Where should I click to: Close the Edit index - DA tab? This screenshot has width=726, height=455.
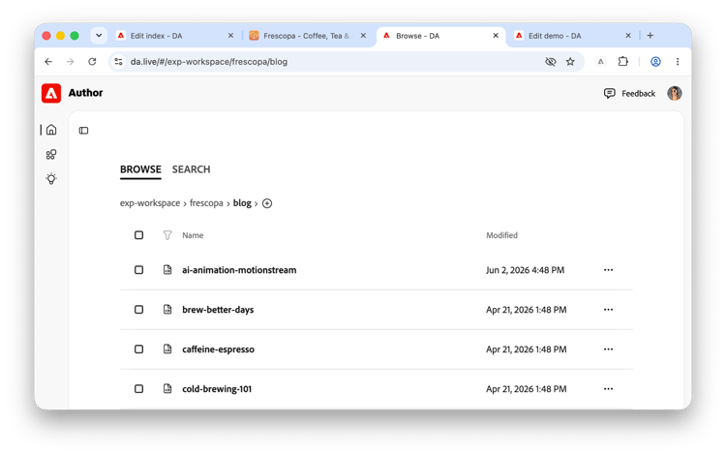coord(230,36)
